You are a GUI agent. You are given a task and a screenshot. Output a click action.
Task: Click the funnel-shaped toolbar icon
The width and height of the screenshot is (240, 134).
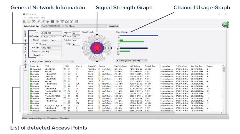click(x=62, y=22)
